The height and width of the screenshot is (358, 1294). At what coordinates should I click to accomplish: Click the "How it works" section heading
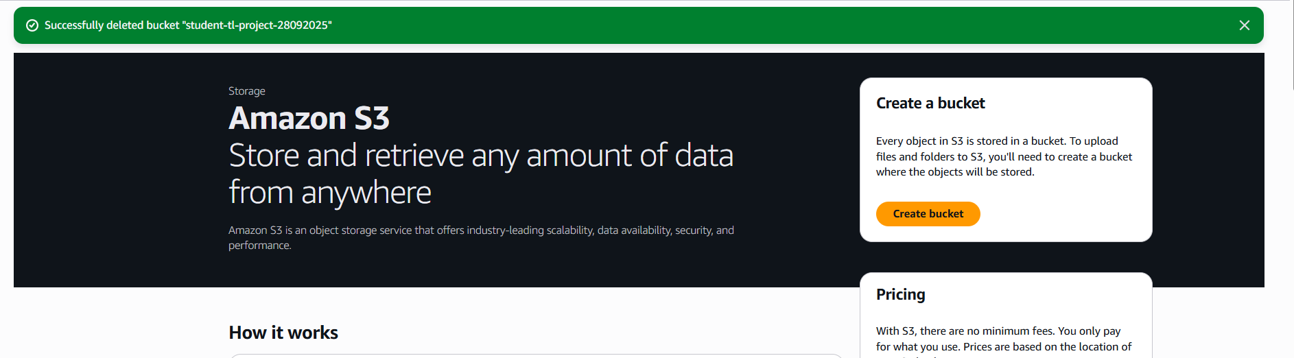(x=283, y=333)
